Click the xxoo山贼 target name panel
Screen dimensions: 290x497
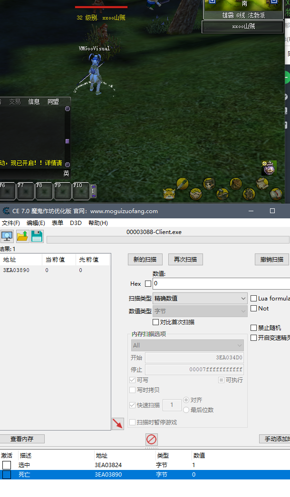(x=243, y=27)
